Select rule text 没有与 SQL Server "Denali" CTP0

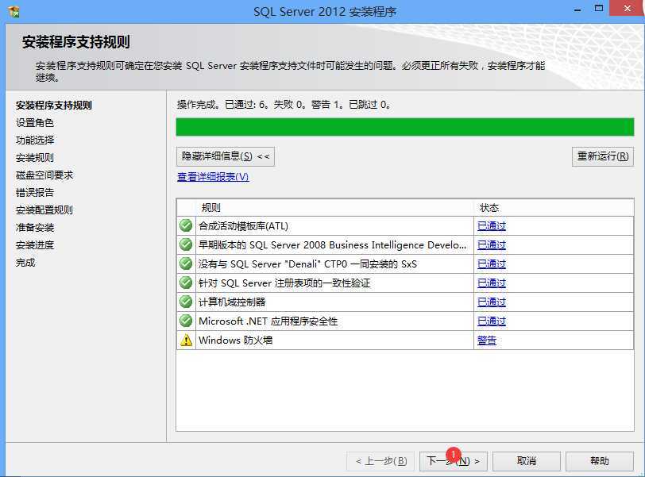point(307,264)
